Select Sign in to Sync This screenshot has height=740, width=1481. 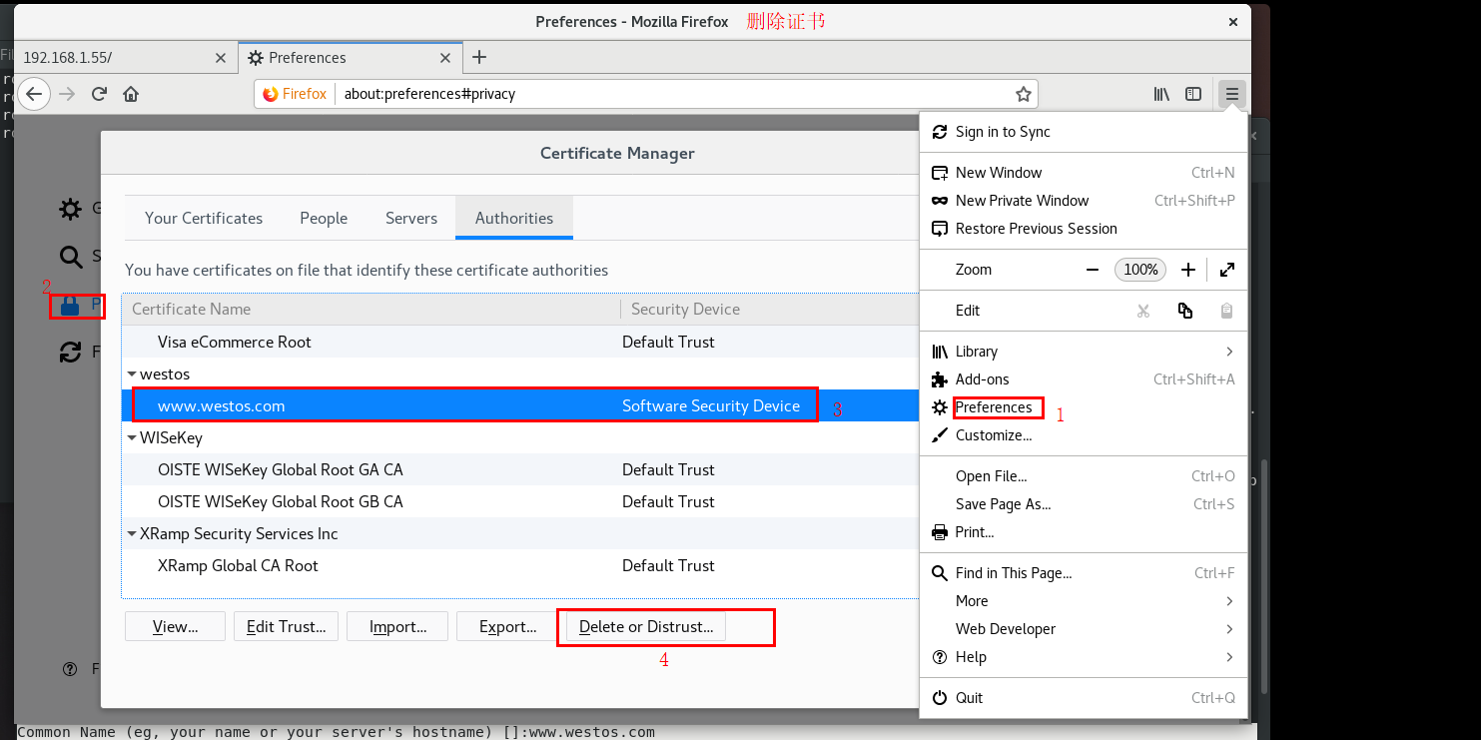[1084, 132]
